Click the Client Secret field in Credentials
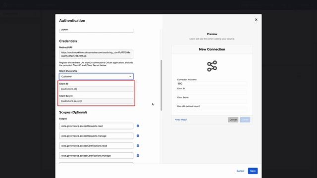 pyautogui.click(x=96, y=101)
